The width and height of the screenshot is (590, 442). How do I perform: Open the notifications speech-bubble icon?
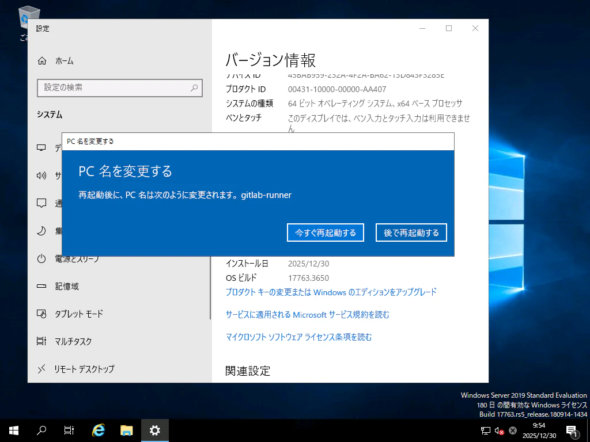(x=40, y=203)
